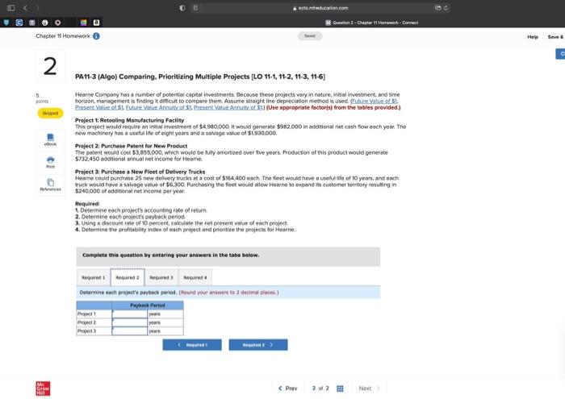Open the blue shield bookmark icon

tap(6, 23)
